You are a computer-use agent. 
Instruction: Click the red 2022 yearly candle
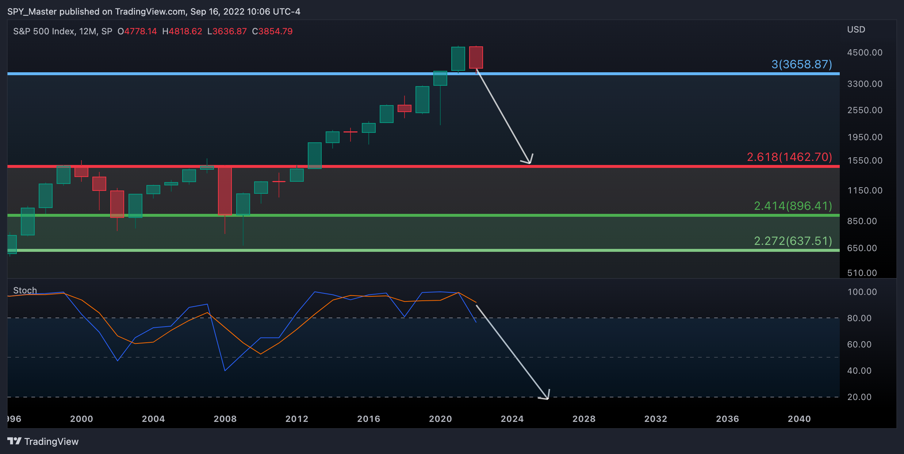476,57
